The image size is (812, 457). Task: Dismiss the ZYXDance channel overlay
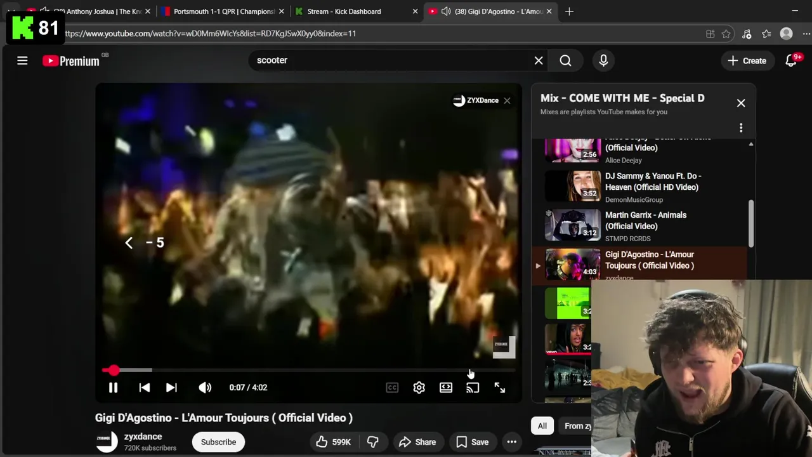coord(507,100)
